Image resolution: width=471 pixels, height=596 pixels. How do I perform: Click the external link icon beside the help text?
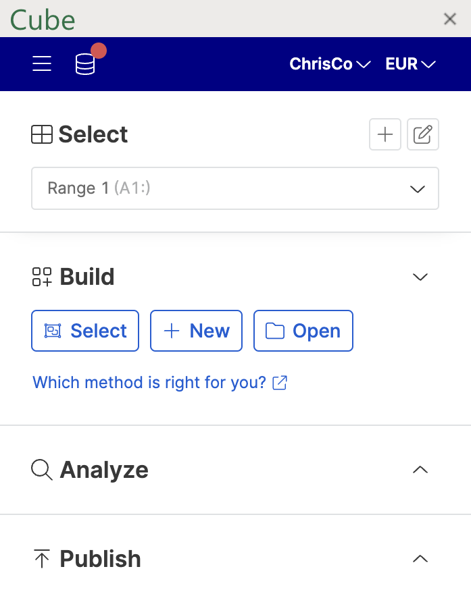point(280,383)
